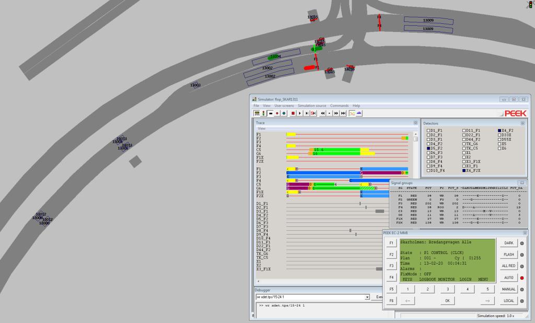This screenshot has width=535, height=323.
Task: Toggle detector D1_F1 checkbox
Action: (428, 131)
